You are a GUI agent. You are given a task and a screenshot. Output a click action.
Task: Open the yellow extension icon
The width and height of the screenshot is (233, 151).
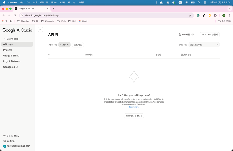pos(209,15)
